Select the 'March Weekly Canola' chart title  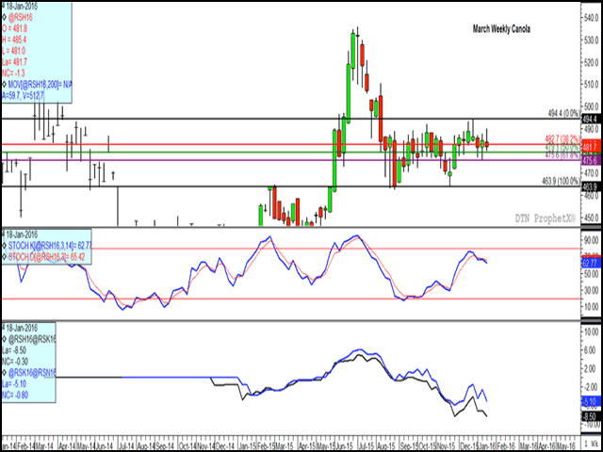(501, 29)
